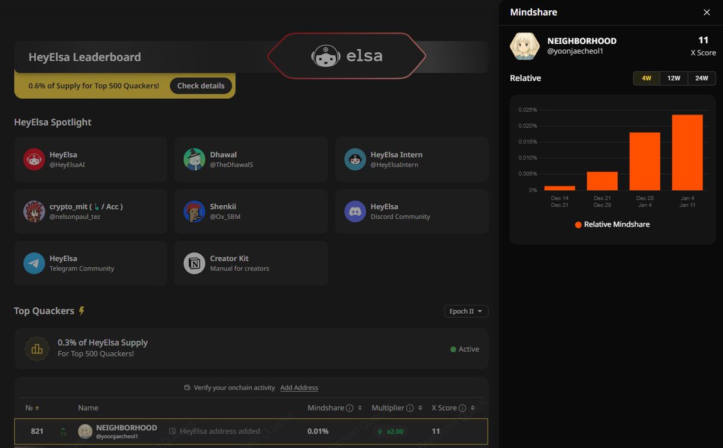Open the Dhawal @TheDhawalS card
The width and height of the screenshot is (723, 448).
click(x=251, y=160)
